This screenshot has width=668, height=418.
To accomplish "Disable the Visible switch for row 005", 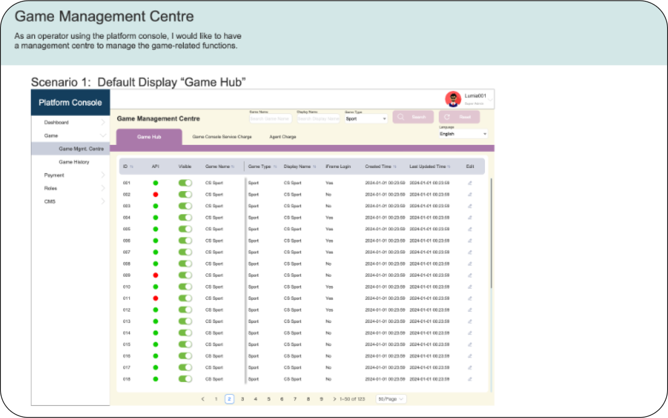I will coord(185,229).
